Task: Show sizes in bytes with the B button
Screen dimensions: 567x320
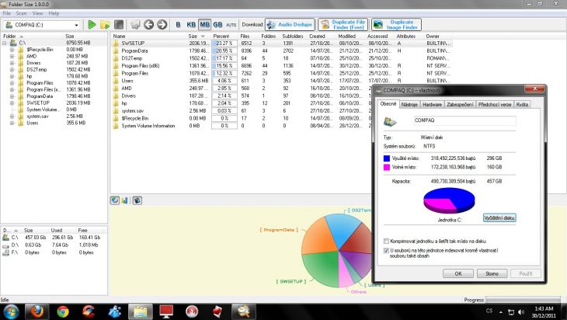Action: point(178,25)
